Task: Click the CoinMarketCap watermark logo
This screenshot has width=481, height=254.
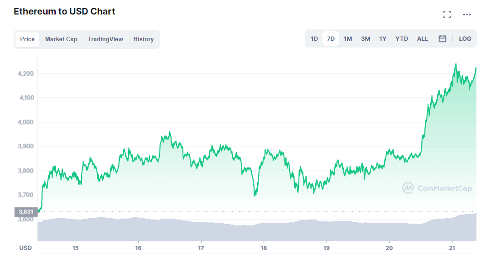Action: click(x=437, y=188)
